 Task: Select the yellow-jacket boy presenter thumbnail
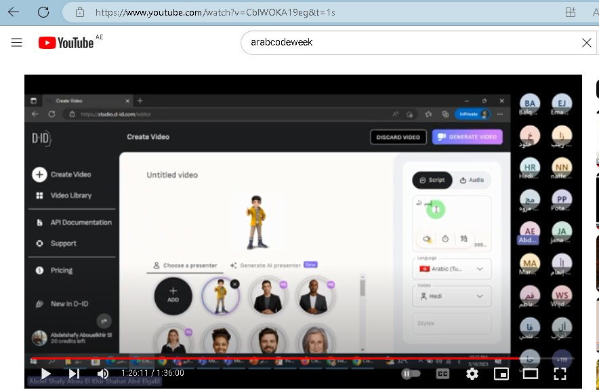220,296
